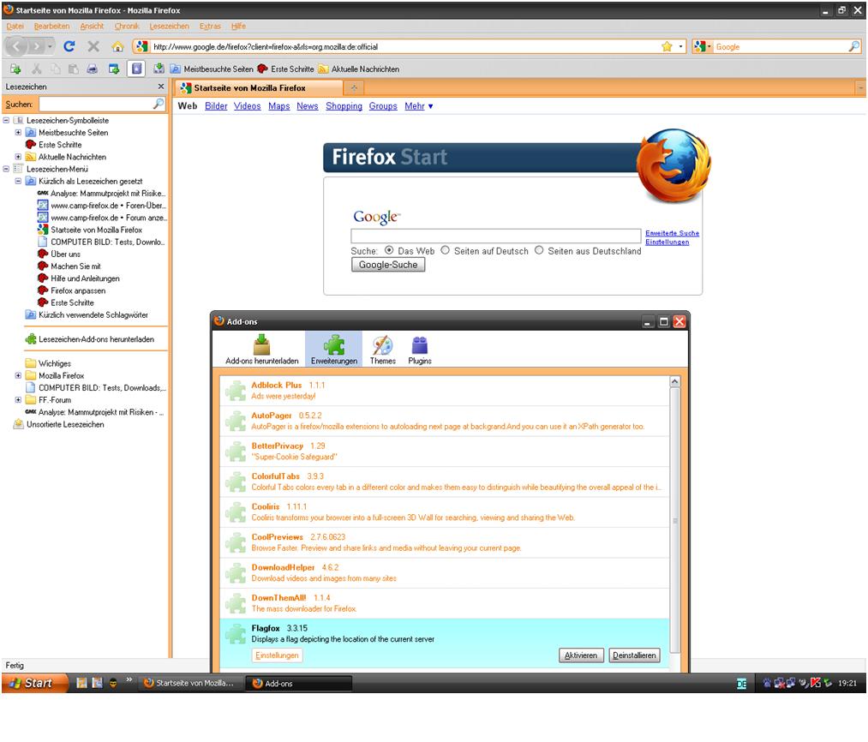Click magnifier icon in bookmarks Suchen field
Viewport: 868px width, 742px height.
159,104
